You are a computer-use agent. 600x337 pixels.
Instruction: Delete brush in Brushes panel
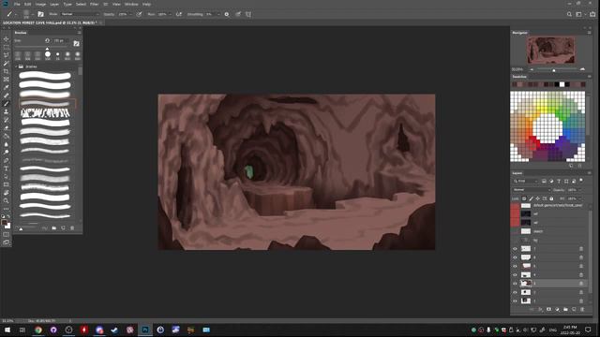tap(72, 228)
